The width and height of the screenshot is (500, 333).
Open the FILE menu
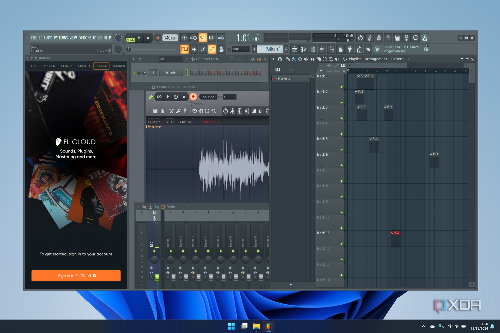[x=34, y=38]
